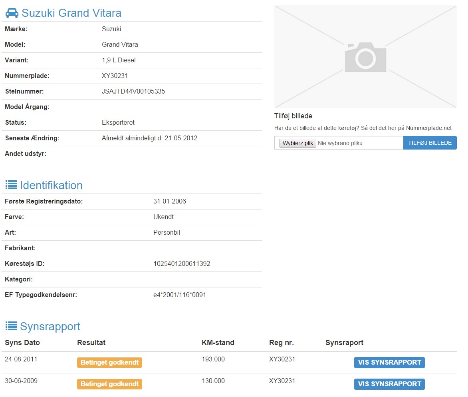Open VIS SYNSRAPPORT for the 30-06-2009 inspection

click(x=389, y=384)
